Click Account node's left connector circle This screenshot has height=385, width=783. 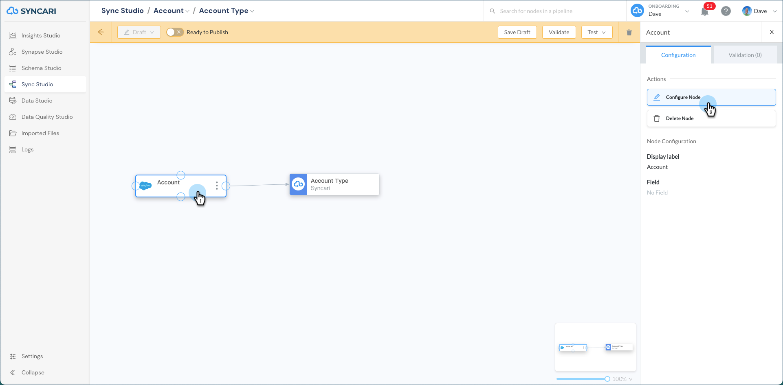tap(136, 186)
